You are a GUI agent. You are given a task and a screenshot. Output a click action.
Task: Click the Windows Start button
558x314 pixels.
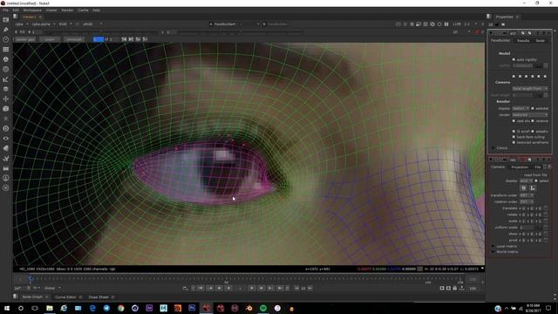[x=6, y=308]
